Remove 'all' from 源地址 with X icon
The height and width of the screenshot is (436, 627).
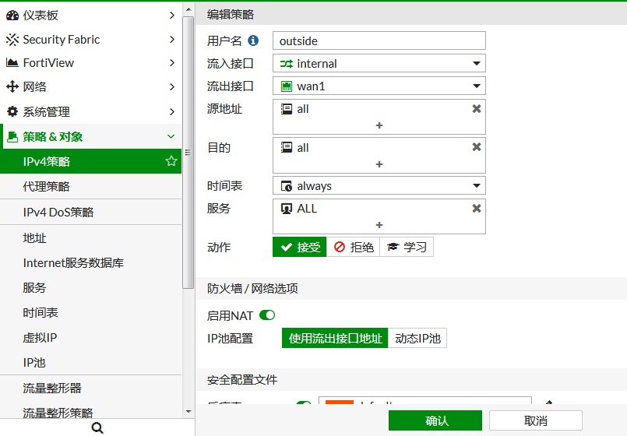[x=477, y=109]
